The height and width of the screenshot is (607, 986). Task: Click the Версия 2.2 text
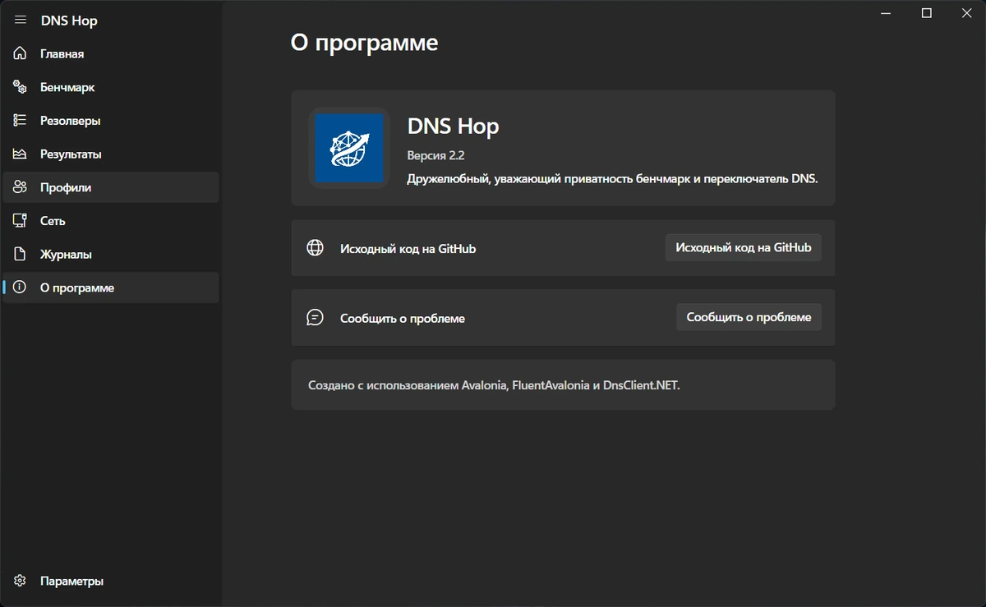[436, 154]
